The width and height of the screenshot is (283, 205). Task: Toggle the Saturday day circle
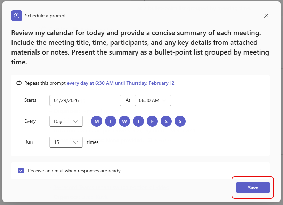[166, 121]
